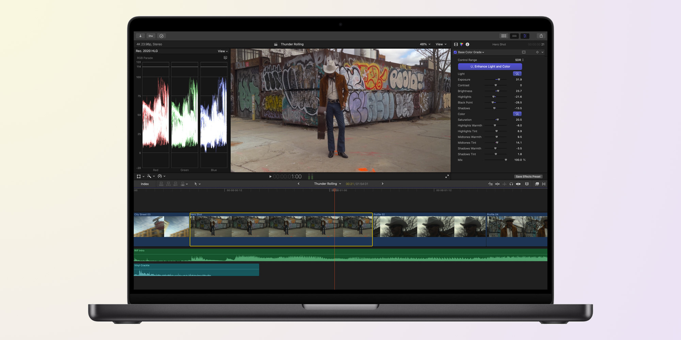Click the Light auto-enhance magic wand
681x340 pixels.
[x=517, y=74]
